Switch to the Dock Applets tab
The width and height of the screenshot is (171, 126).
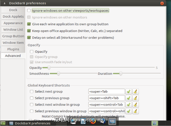(13, 17)
